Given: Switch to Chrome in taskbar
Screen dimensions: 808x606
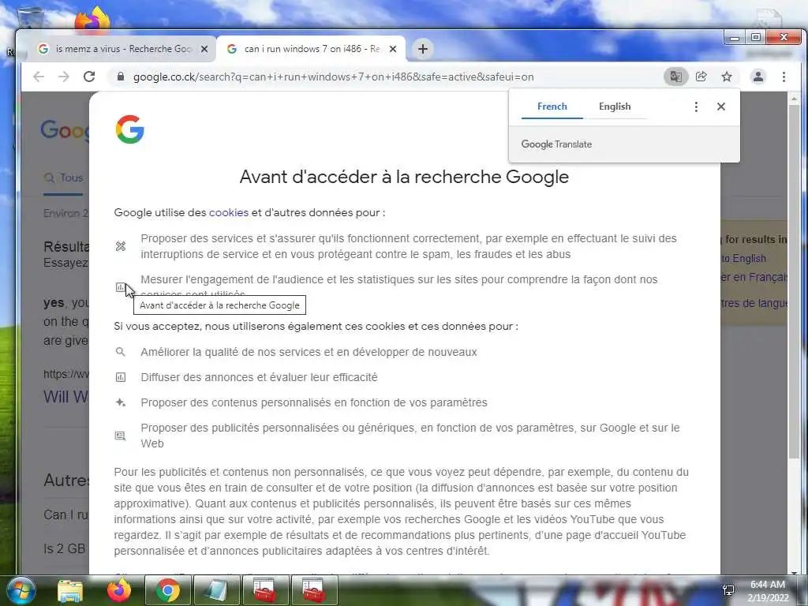Looking at the screenshot, I should (x=168, y=590).
